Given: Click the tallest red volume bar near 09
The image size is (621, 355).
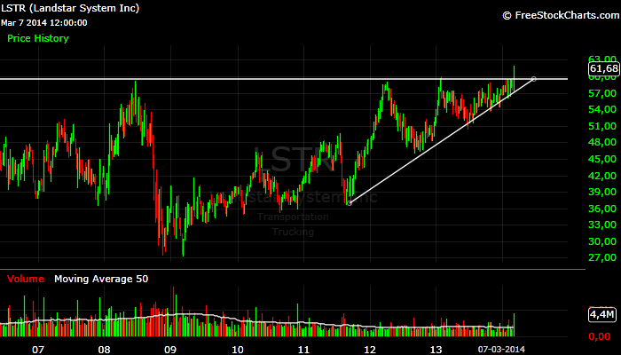Looking at the screenshot, I should coord(174,312).
